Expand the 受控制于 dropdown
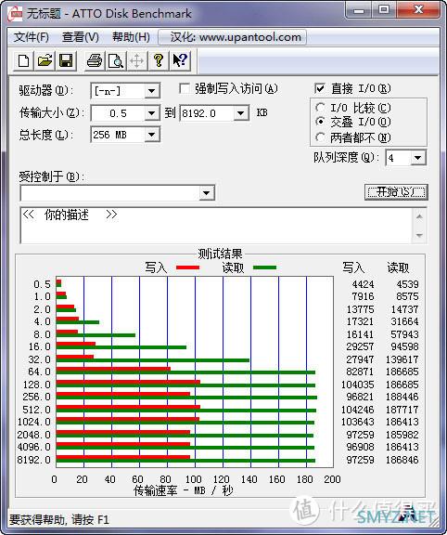 pyautogui.click(x=206, y=193)
